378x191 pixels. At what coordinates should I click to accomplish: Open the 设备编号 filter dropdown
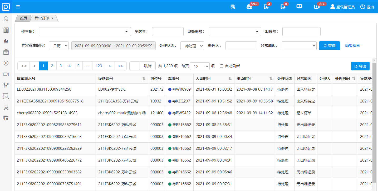235,32
